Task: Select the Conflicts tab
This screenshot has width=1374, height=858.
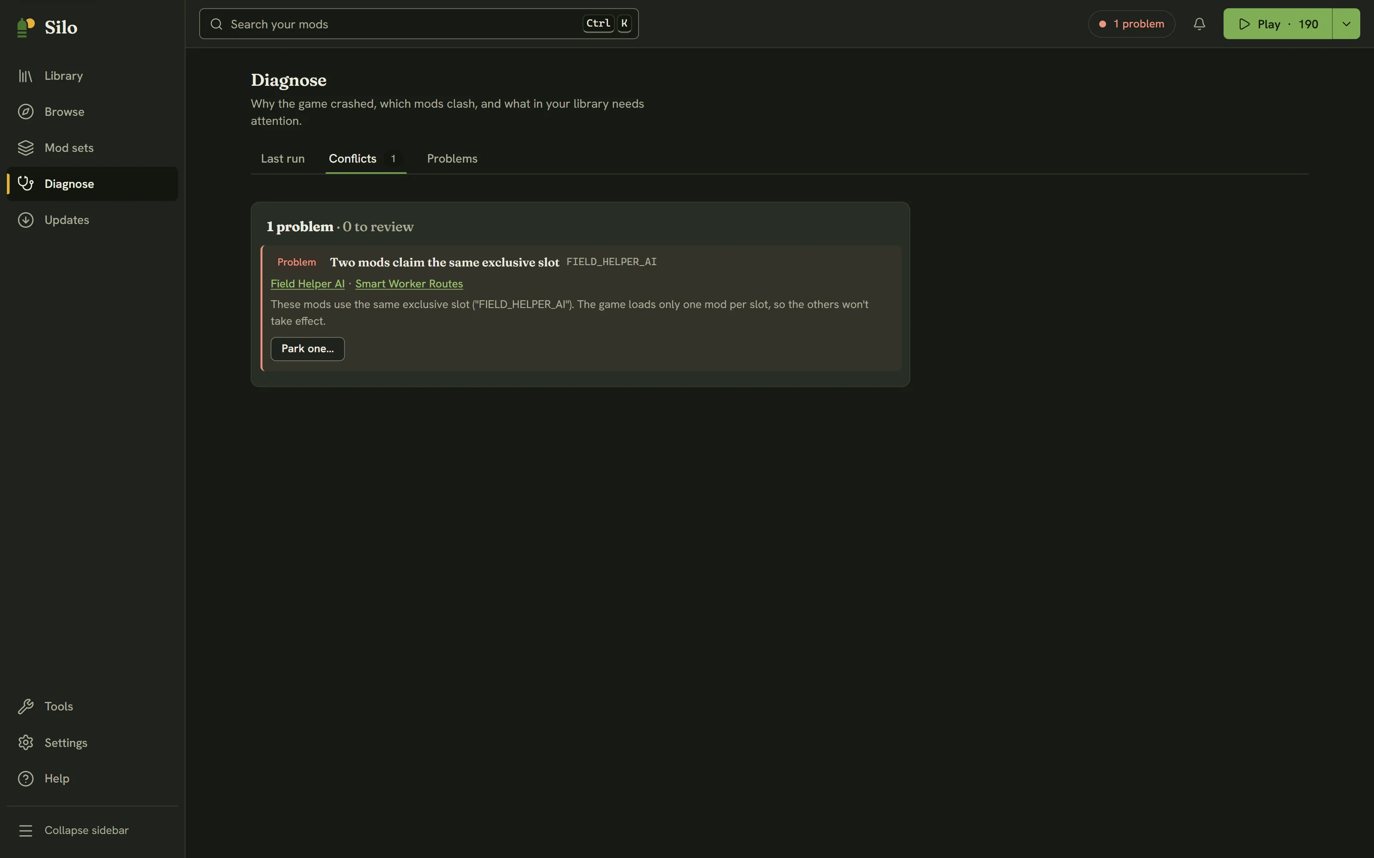Action: tap(366, 159)
